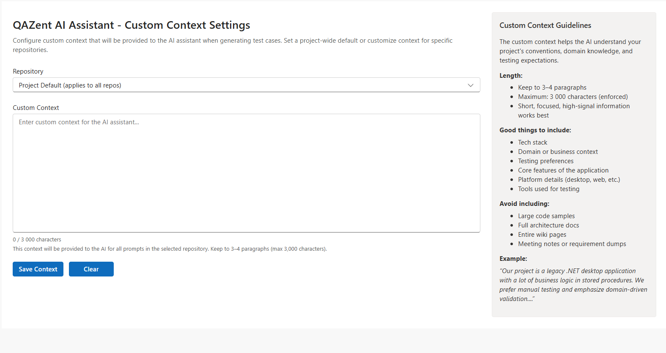Viewport: 666px width, 353px height.
Task: Click the Custom Context field label
Action: pyautogui.click(x=36, y=108)
